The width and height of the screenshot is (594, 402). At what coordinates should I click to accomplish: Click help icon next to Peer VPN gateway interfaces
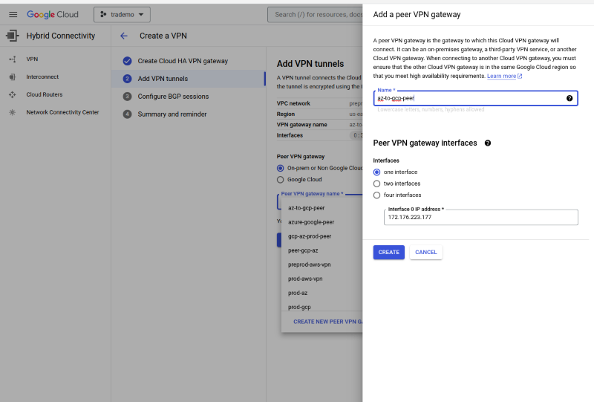tap(488, 143)
